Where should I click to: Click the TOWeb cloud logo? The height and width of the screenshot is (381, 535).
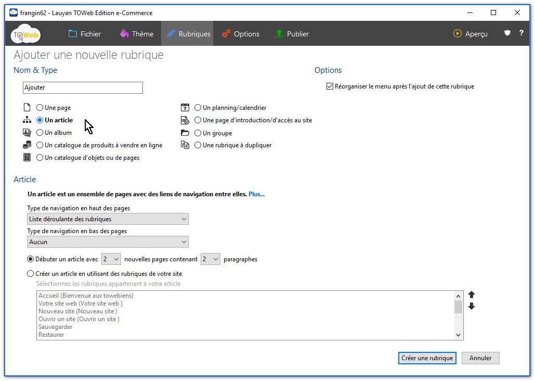pos(25,34)
